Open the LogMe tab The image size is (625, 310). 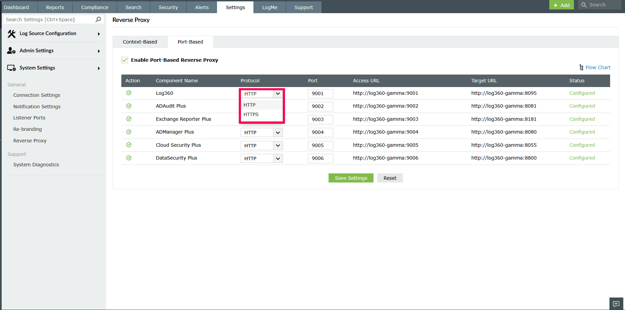pos(270,7)
